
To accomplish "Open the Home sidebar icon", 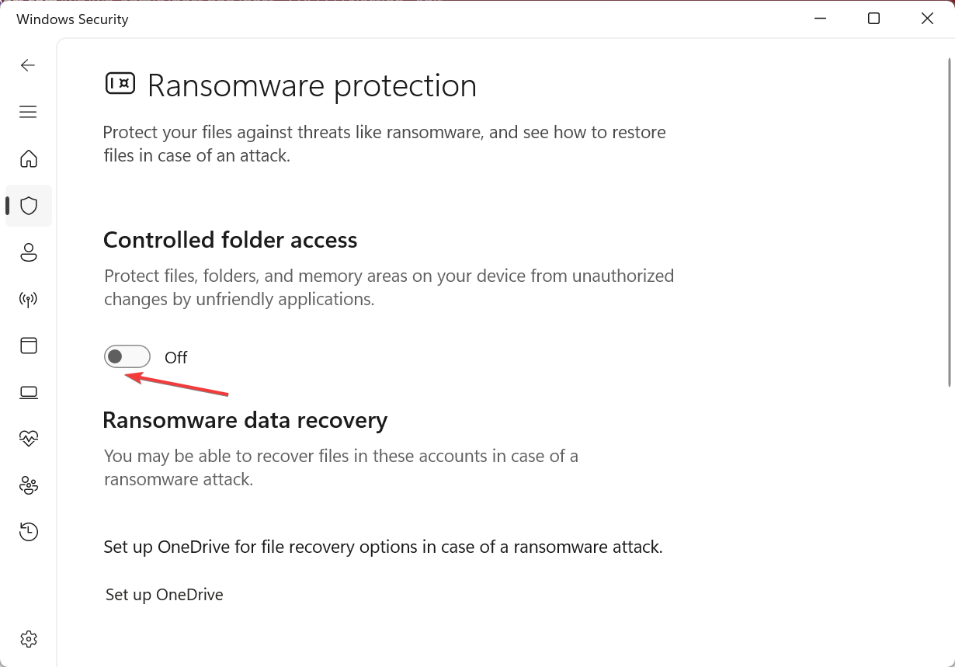I will 29,158.
